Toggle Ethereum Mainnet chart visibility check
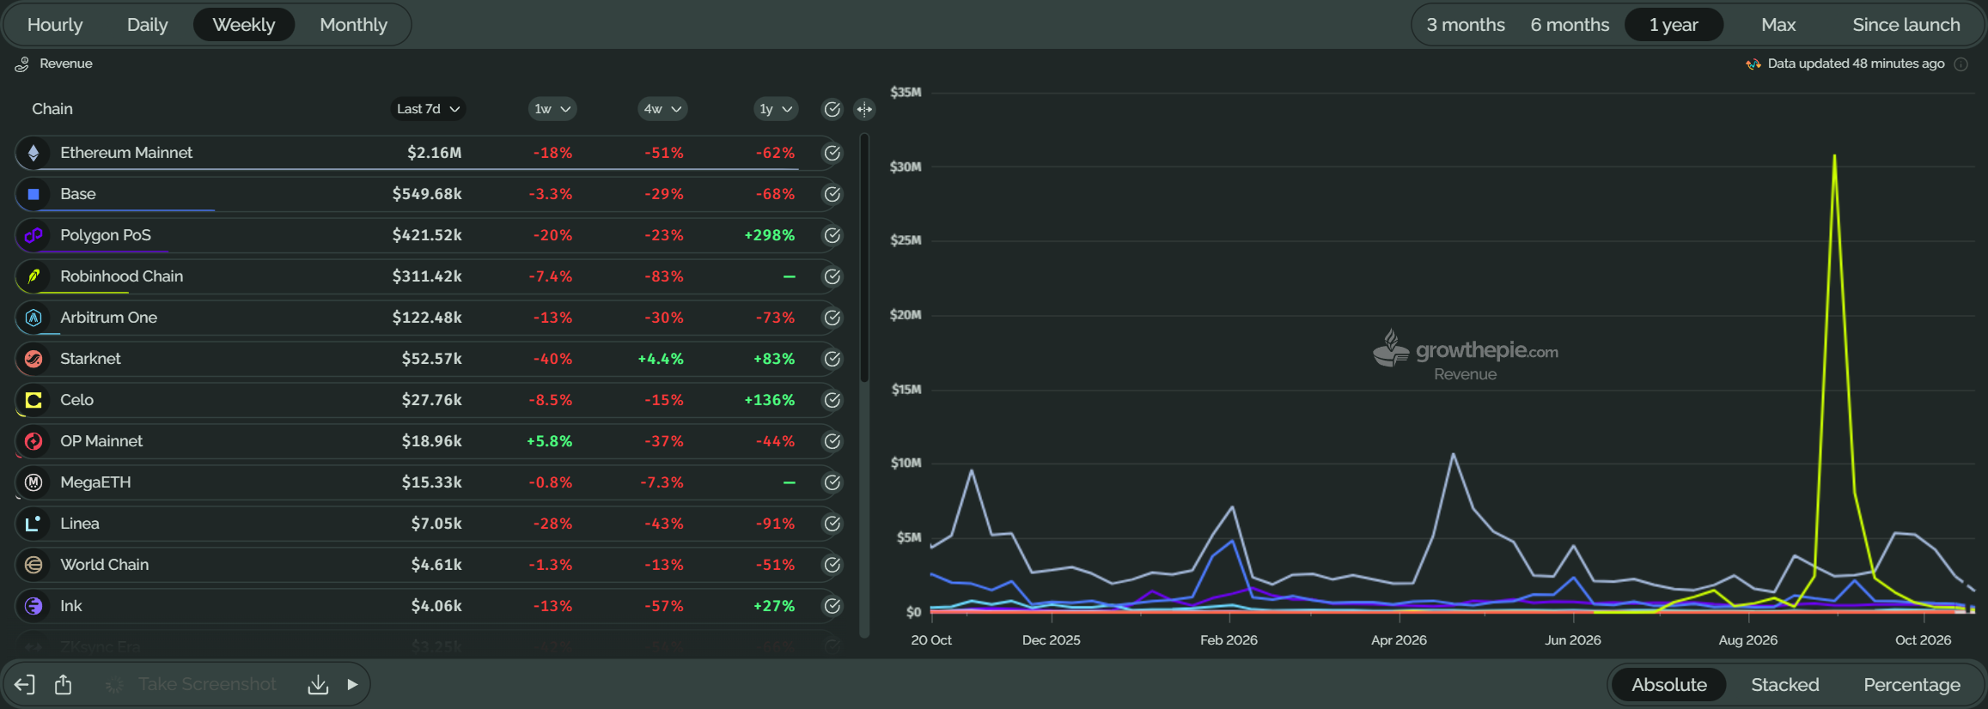The height and width of the screenshot is (709, 1988). click(x=832, y=153)
